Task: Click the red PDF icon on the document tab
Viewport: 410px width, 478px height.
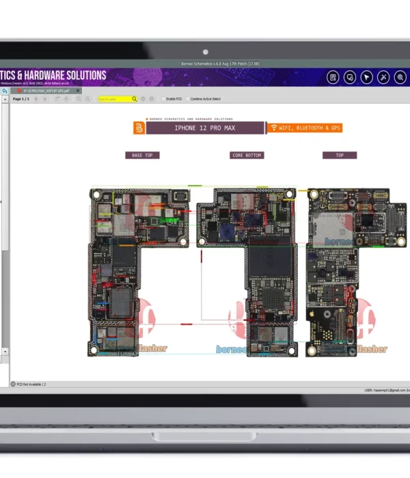Action: click(19, 91)
